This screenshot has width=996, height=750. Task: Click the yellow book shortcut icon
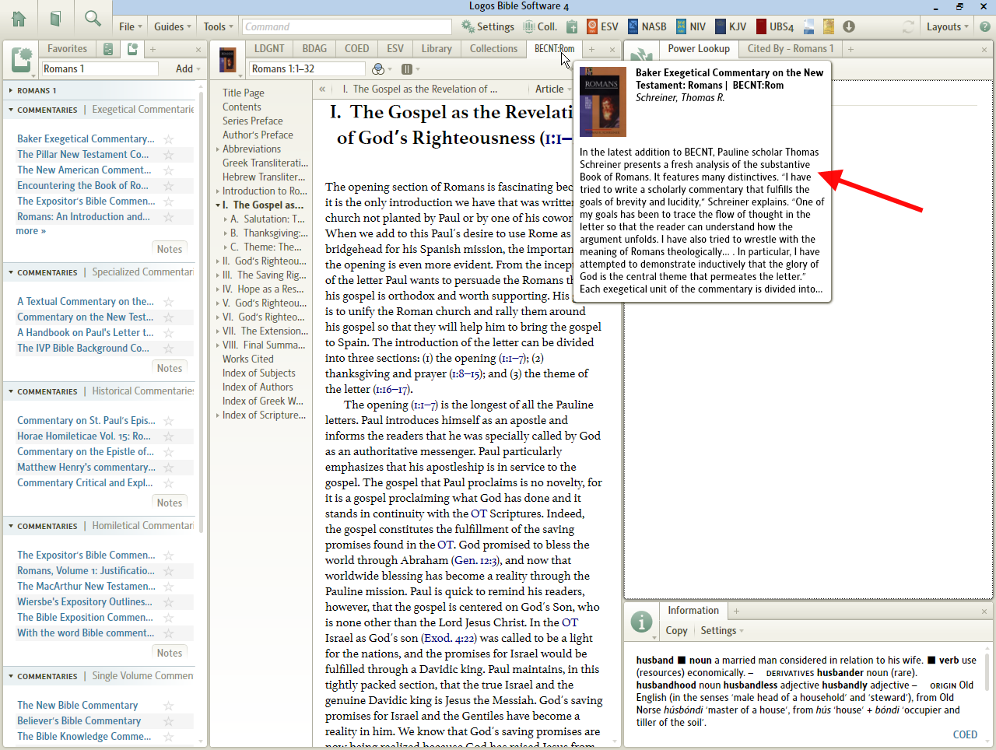point(829,26)
